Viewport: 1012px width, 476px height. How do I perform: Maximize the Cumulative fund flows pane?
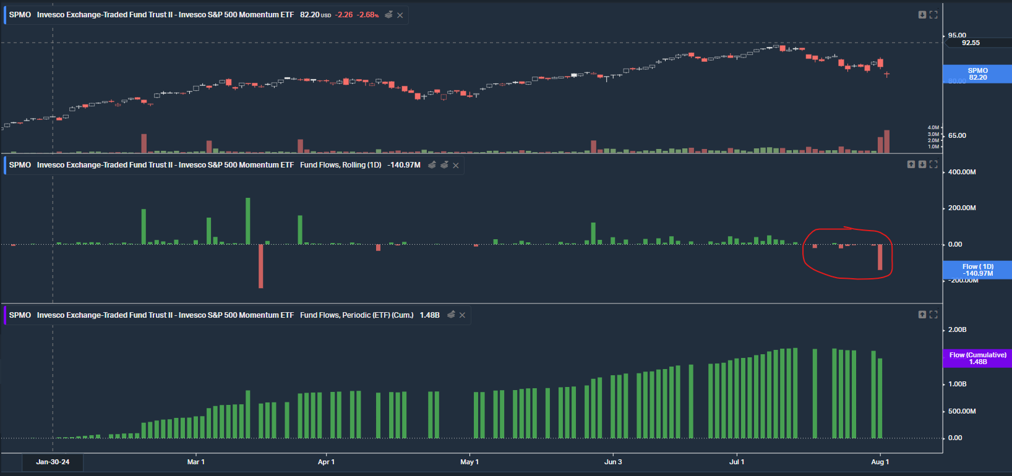(933, 315)
